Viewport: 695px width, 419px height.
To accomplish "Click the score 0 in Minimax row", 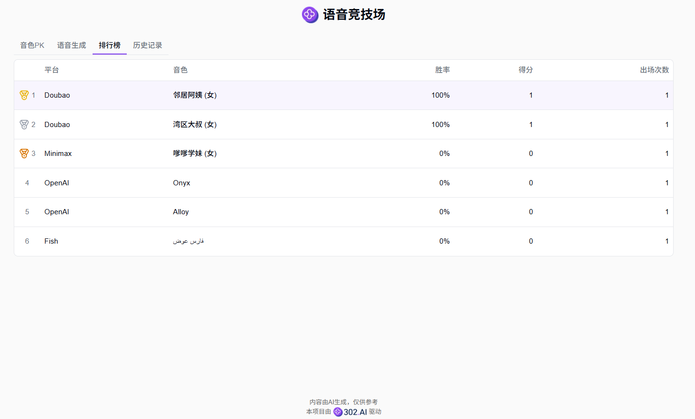I will [x=531, y=154].
